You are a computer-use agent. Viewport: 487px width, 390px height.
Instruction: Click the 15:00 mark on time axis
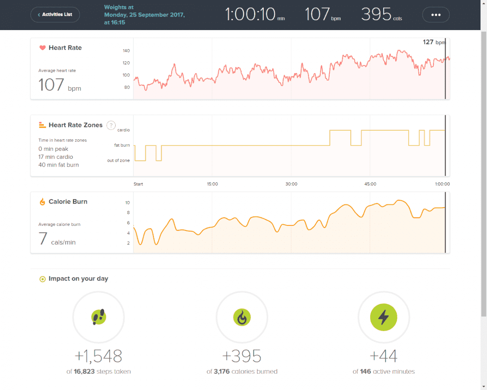pyautogui.click(x=212, y=184)
